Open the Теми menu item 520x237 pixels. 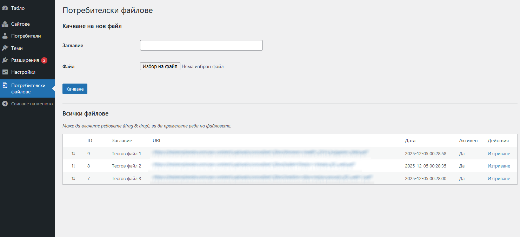coord(17,48)
